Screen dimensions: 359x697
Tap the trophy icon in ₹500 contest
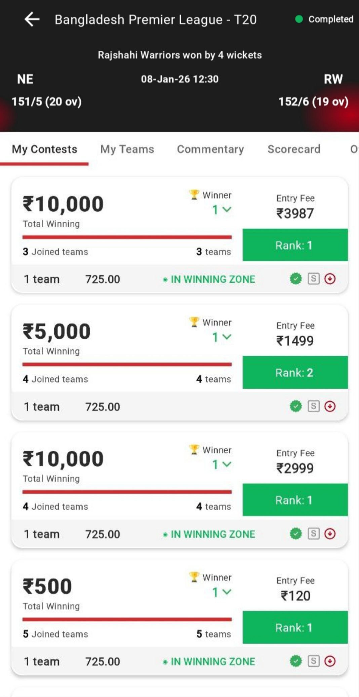[194, 577]
